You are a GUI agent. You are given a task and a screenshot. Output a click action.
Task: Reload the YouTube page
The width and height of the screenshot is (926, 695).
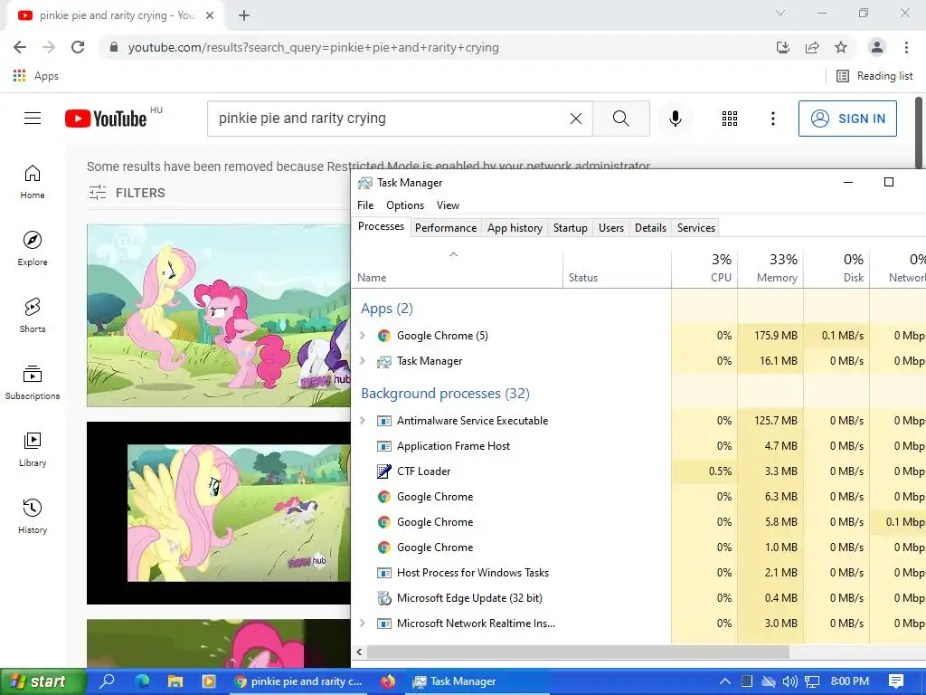pyautogui.click(x=78, y=47)
